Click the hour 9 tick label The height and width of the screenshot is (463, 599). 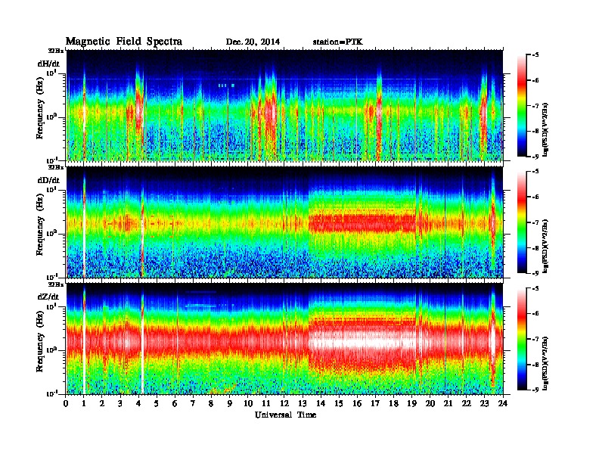[229, 404]
